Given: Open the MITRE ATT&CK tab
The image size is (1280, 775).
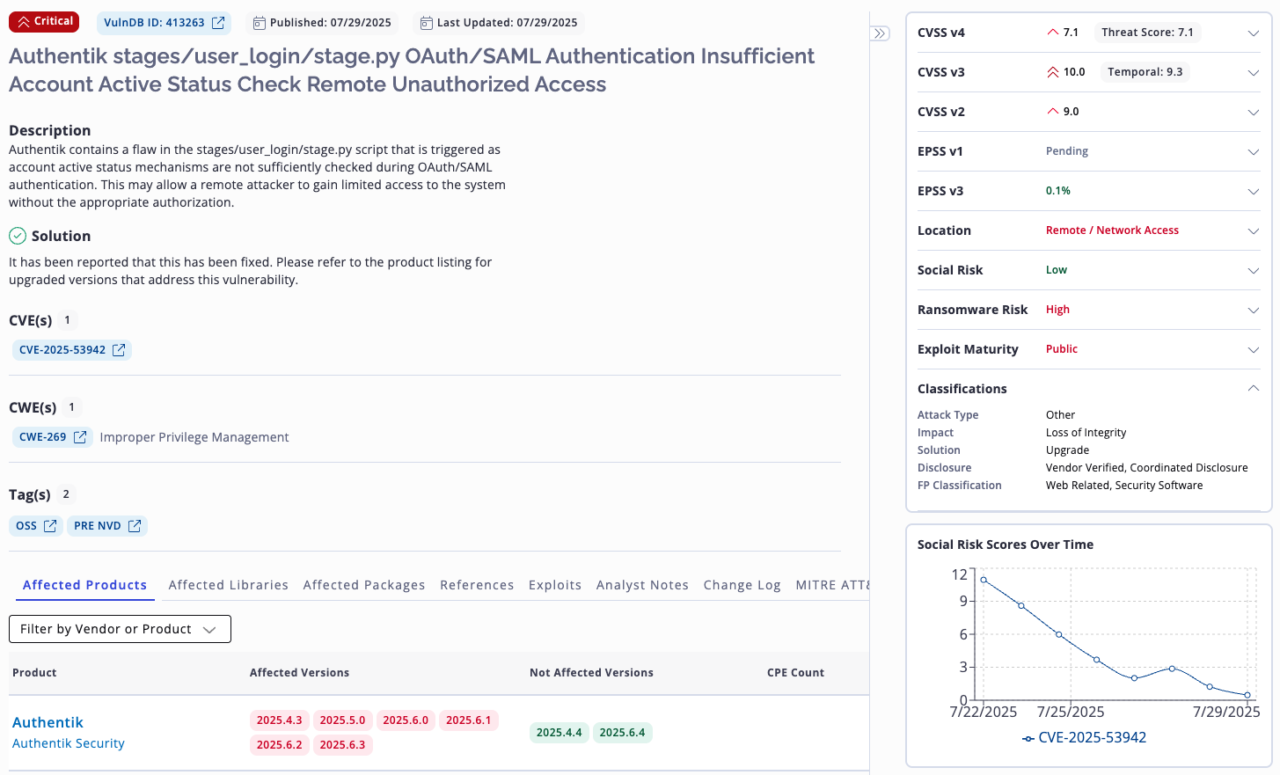Looking at the screenshot, I should point(832,585).
